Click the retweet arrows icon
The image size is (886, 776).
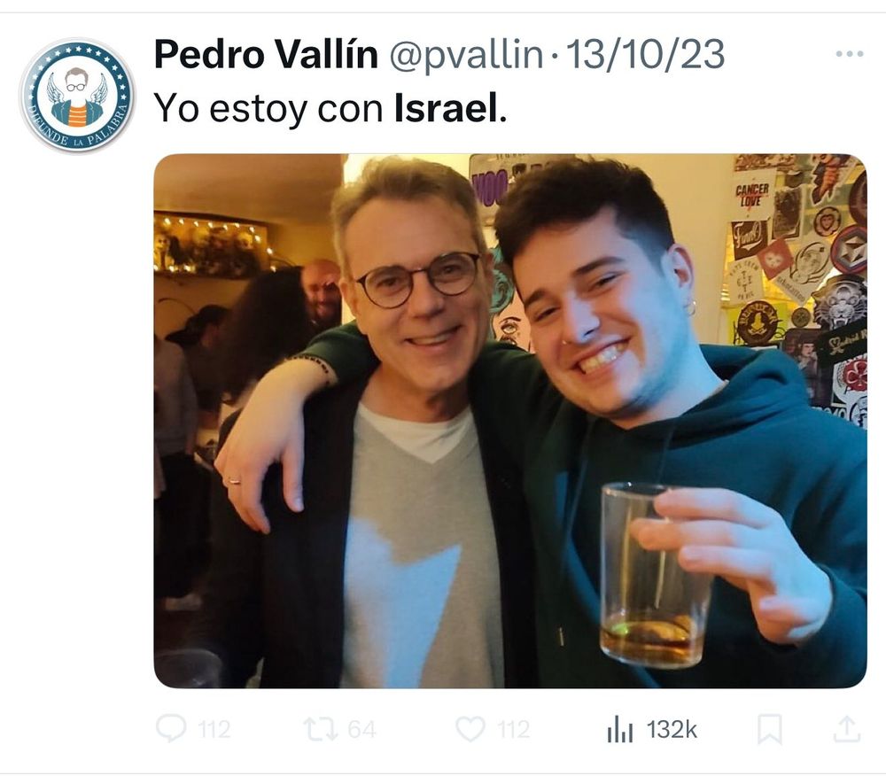coord(321,728)
